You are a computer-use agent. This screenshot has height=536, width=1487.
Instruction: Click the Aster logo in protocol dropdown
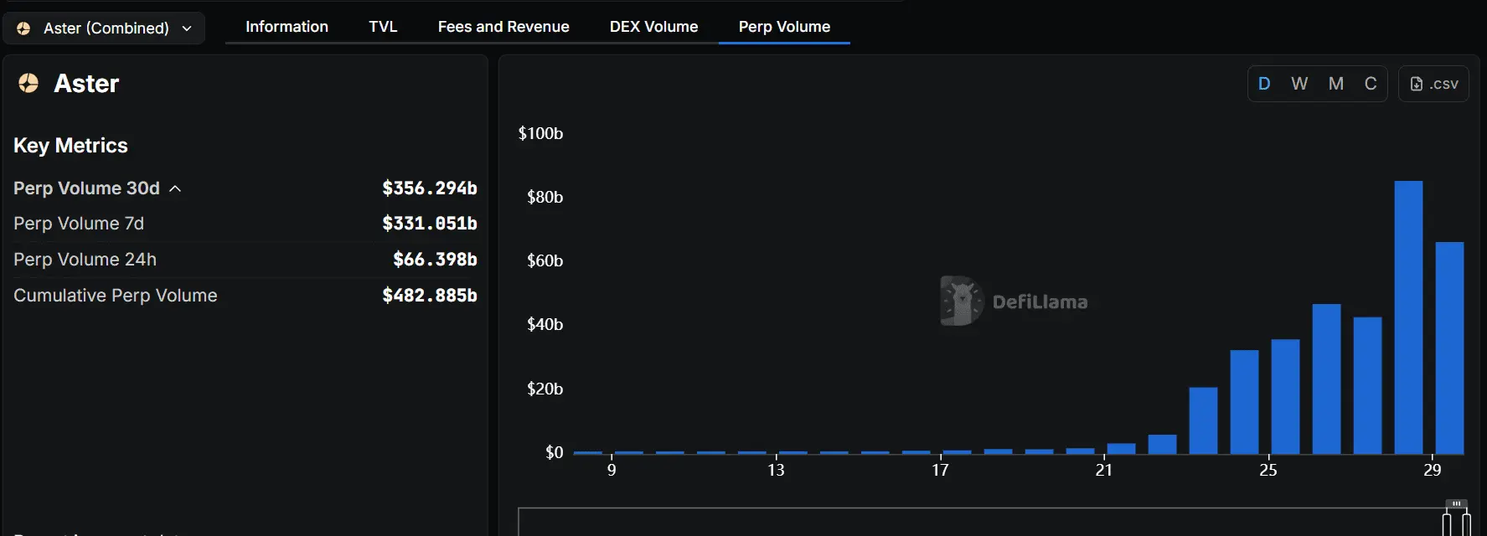tap(24, 28)
